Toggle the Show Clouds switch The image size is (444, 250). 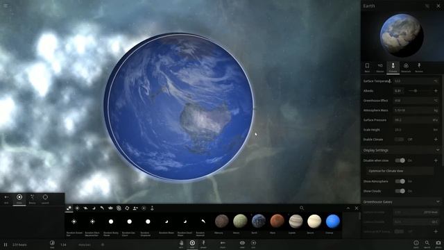coord(400,191)
